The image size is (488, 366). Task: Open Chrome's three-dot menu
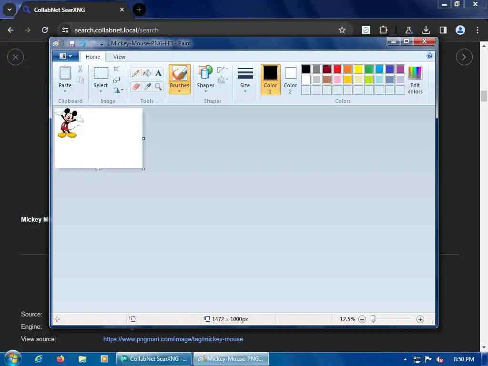(478, 30)
